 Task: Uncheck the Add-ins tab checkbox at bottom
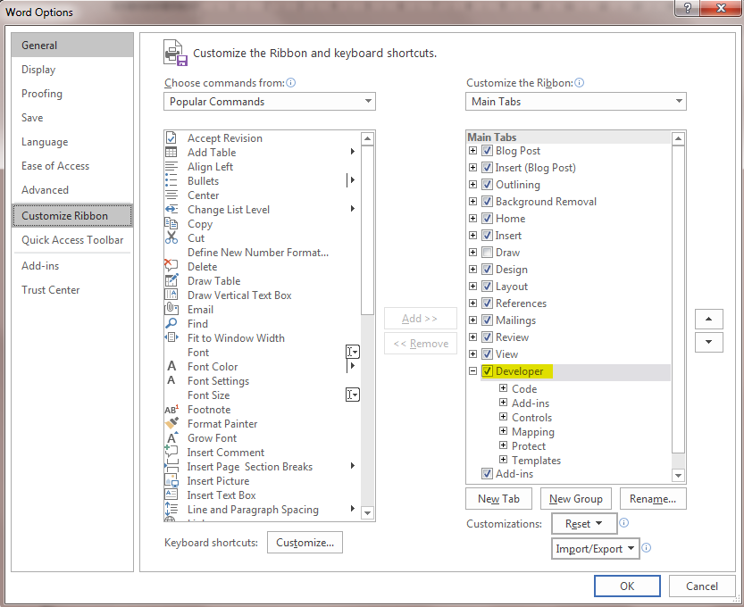488,473
